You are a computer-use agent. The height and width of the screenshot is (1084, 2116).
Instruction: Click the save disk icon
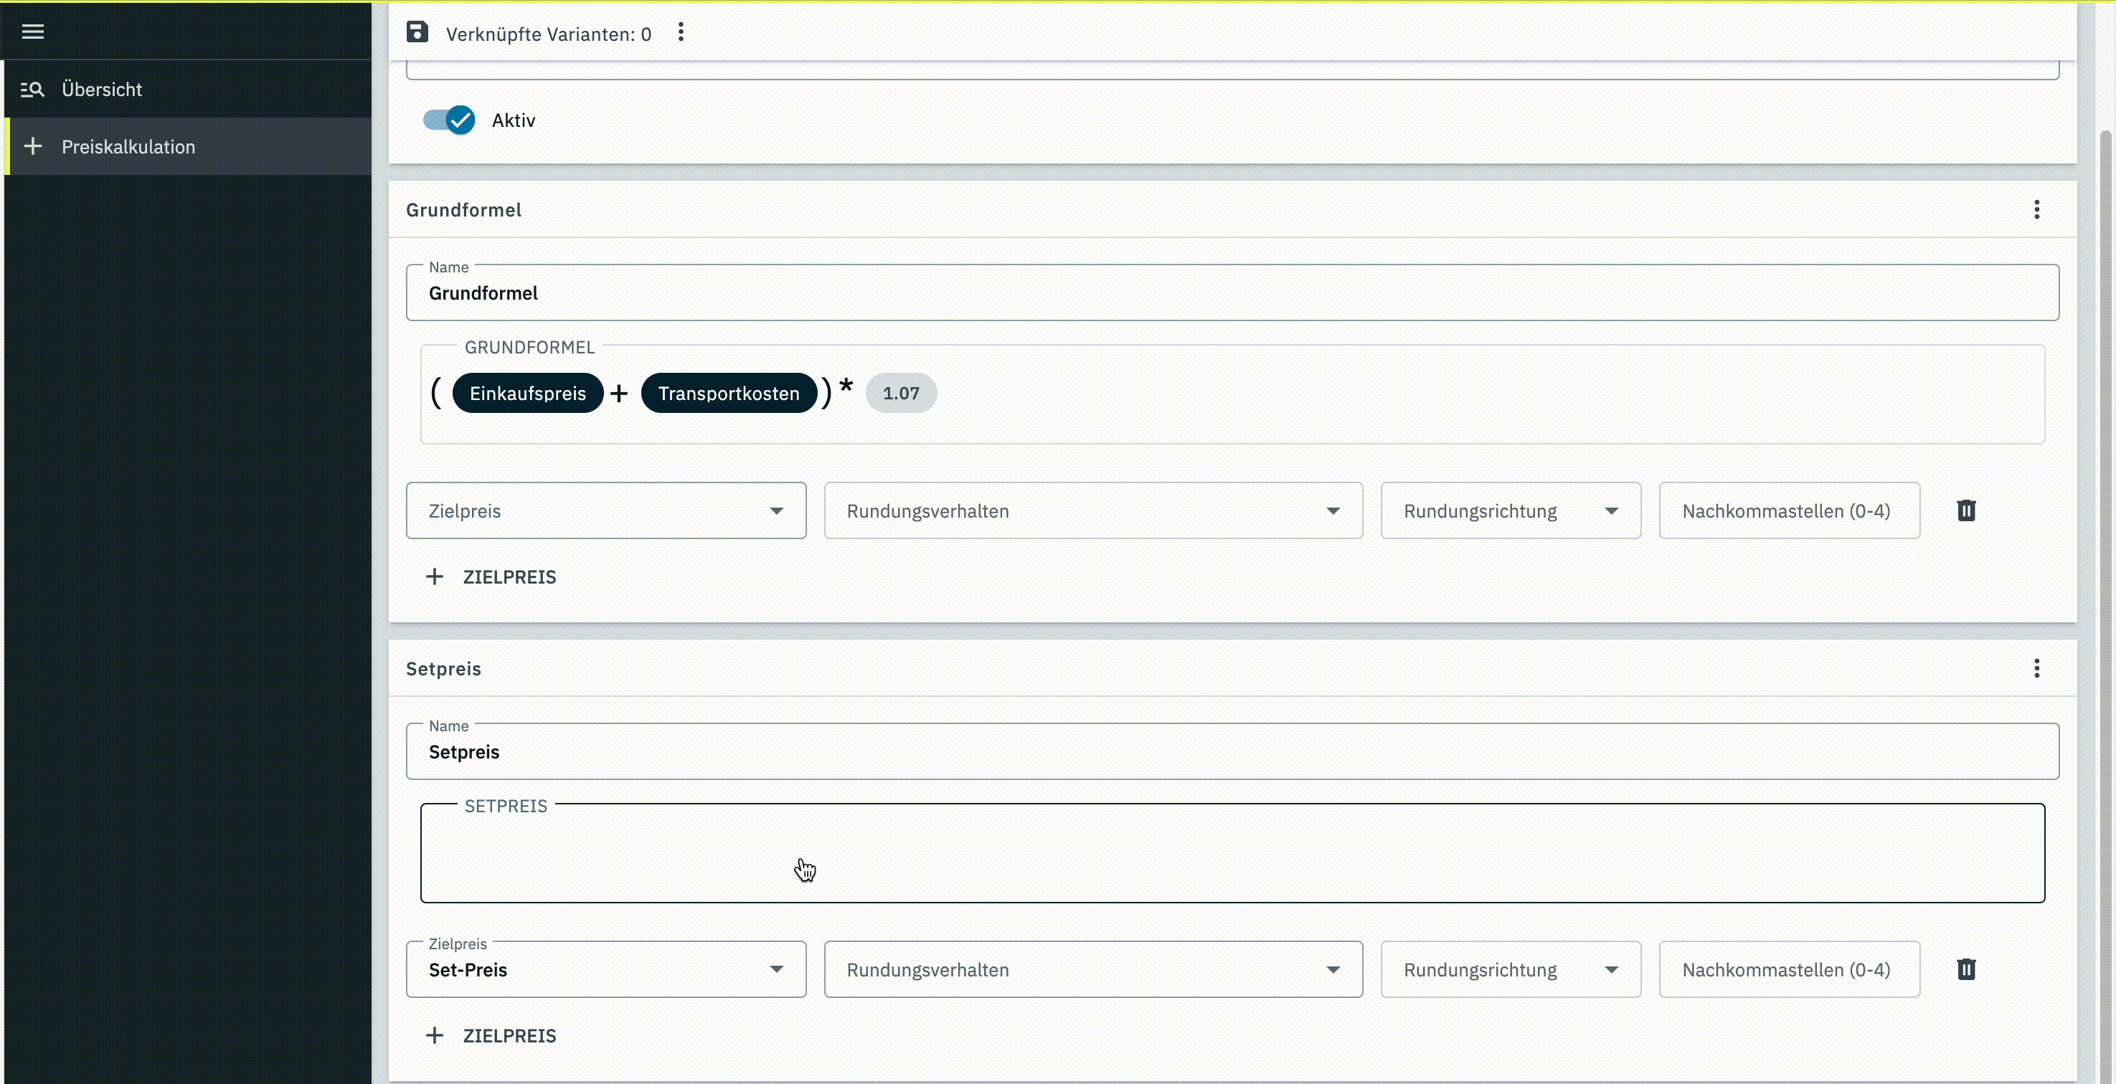point(417,32)
